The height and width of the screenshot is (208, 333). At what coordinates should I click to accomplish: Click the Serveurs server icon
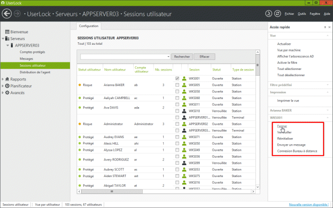point(7,39)
